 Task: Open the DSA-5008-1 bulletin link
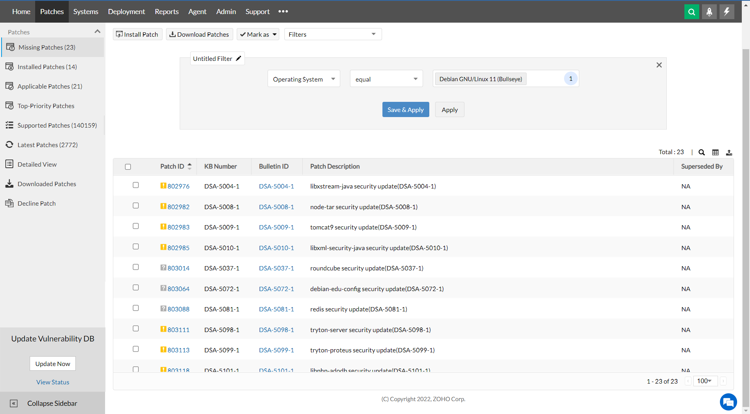click(276, 207)
